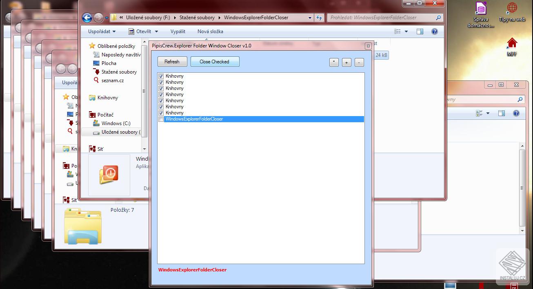Click the up arrow of the right window scrollbar
Screen dimensions: 533x289
pyautogui.click(x=522, y=146)
